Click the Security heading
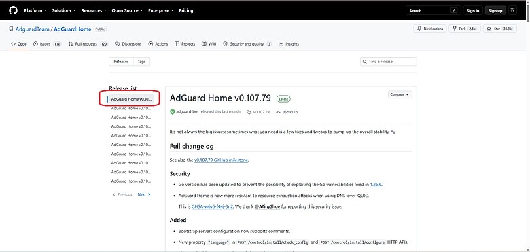Image resolution: width=530 pixels, height=252 pixels. [x=180, y=174]
